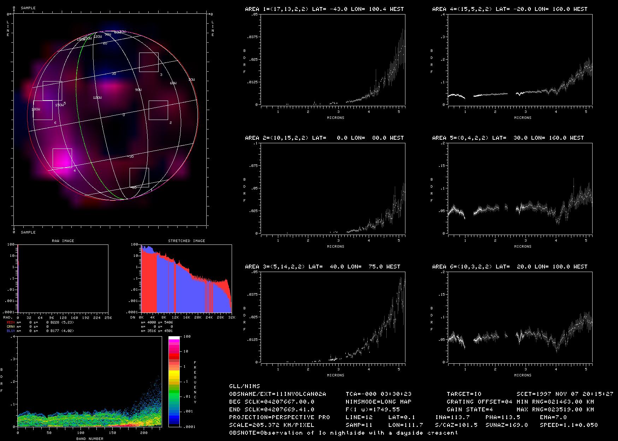
Task: Click the Area 1 box on the globe
Action: (x=139, y=177)
